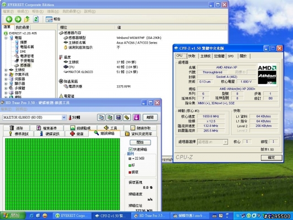Viewport: 293px width, 220px height.
Task: Open EVEREST 檔案(F) menu
Action: (x=8, y=11)
